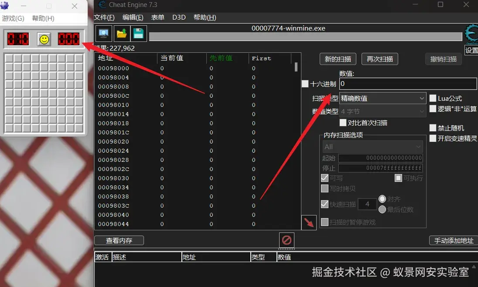Viewport: 478px width, 287px height.
Task: Sort by the 地址 column header
Action: coord(126,58)
